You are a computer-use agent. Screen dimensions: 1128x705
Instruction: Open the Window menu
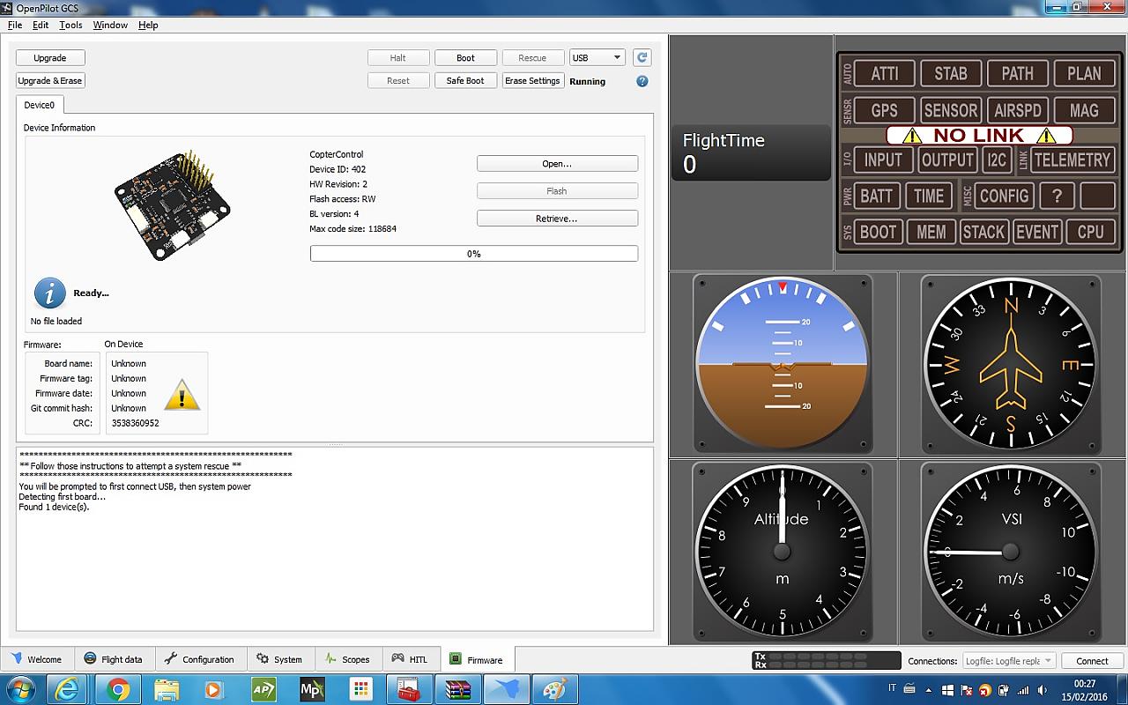coord(110,25)
